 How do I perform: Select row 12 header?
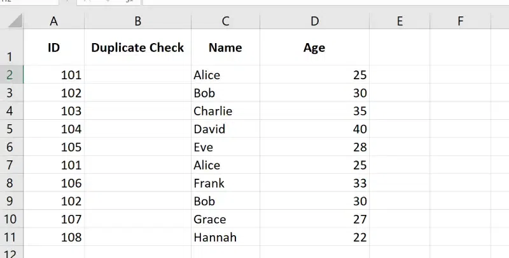[x=11, y=252]
